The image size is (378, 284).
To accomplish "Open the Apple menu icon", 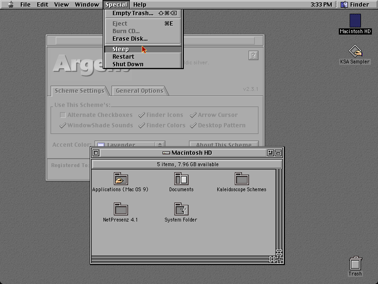I will [x=10, y=4].
